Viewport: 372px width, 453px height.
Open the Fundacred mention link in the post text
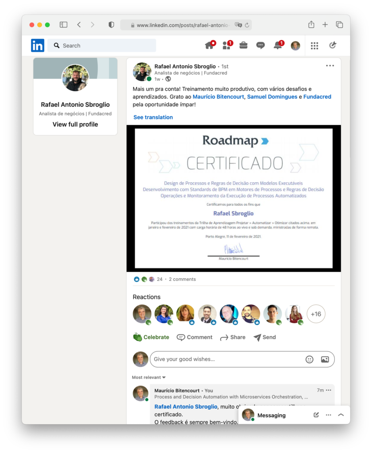317,97
